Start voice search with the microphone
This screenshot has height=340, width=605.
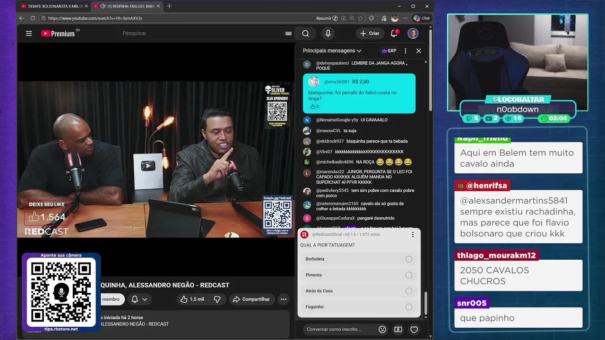tap(328, 34)
